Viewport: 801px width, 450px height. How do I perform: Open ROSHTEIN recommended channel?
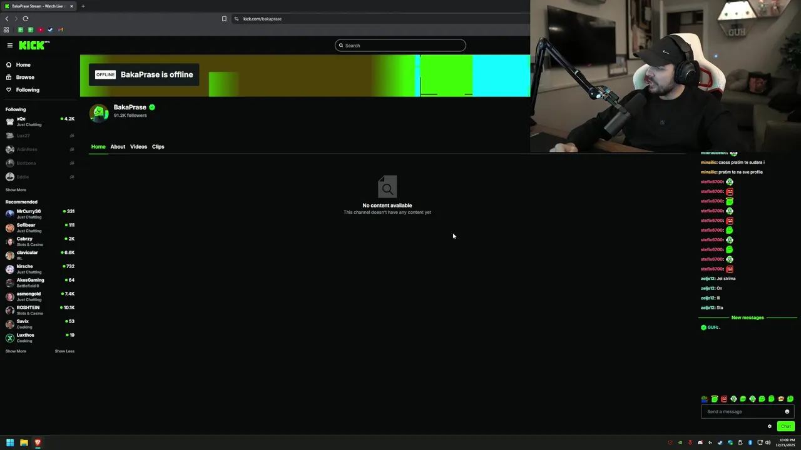[40, 310]
